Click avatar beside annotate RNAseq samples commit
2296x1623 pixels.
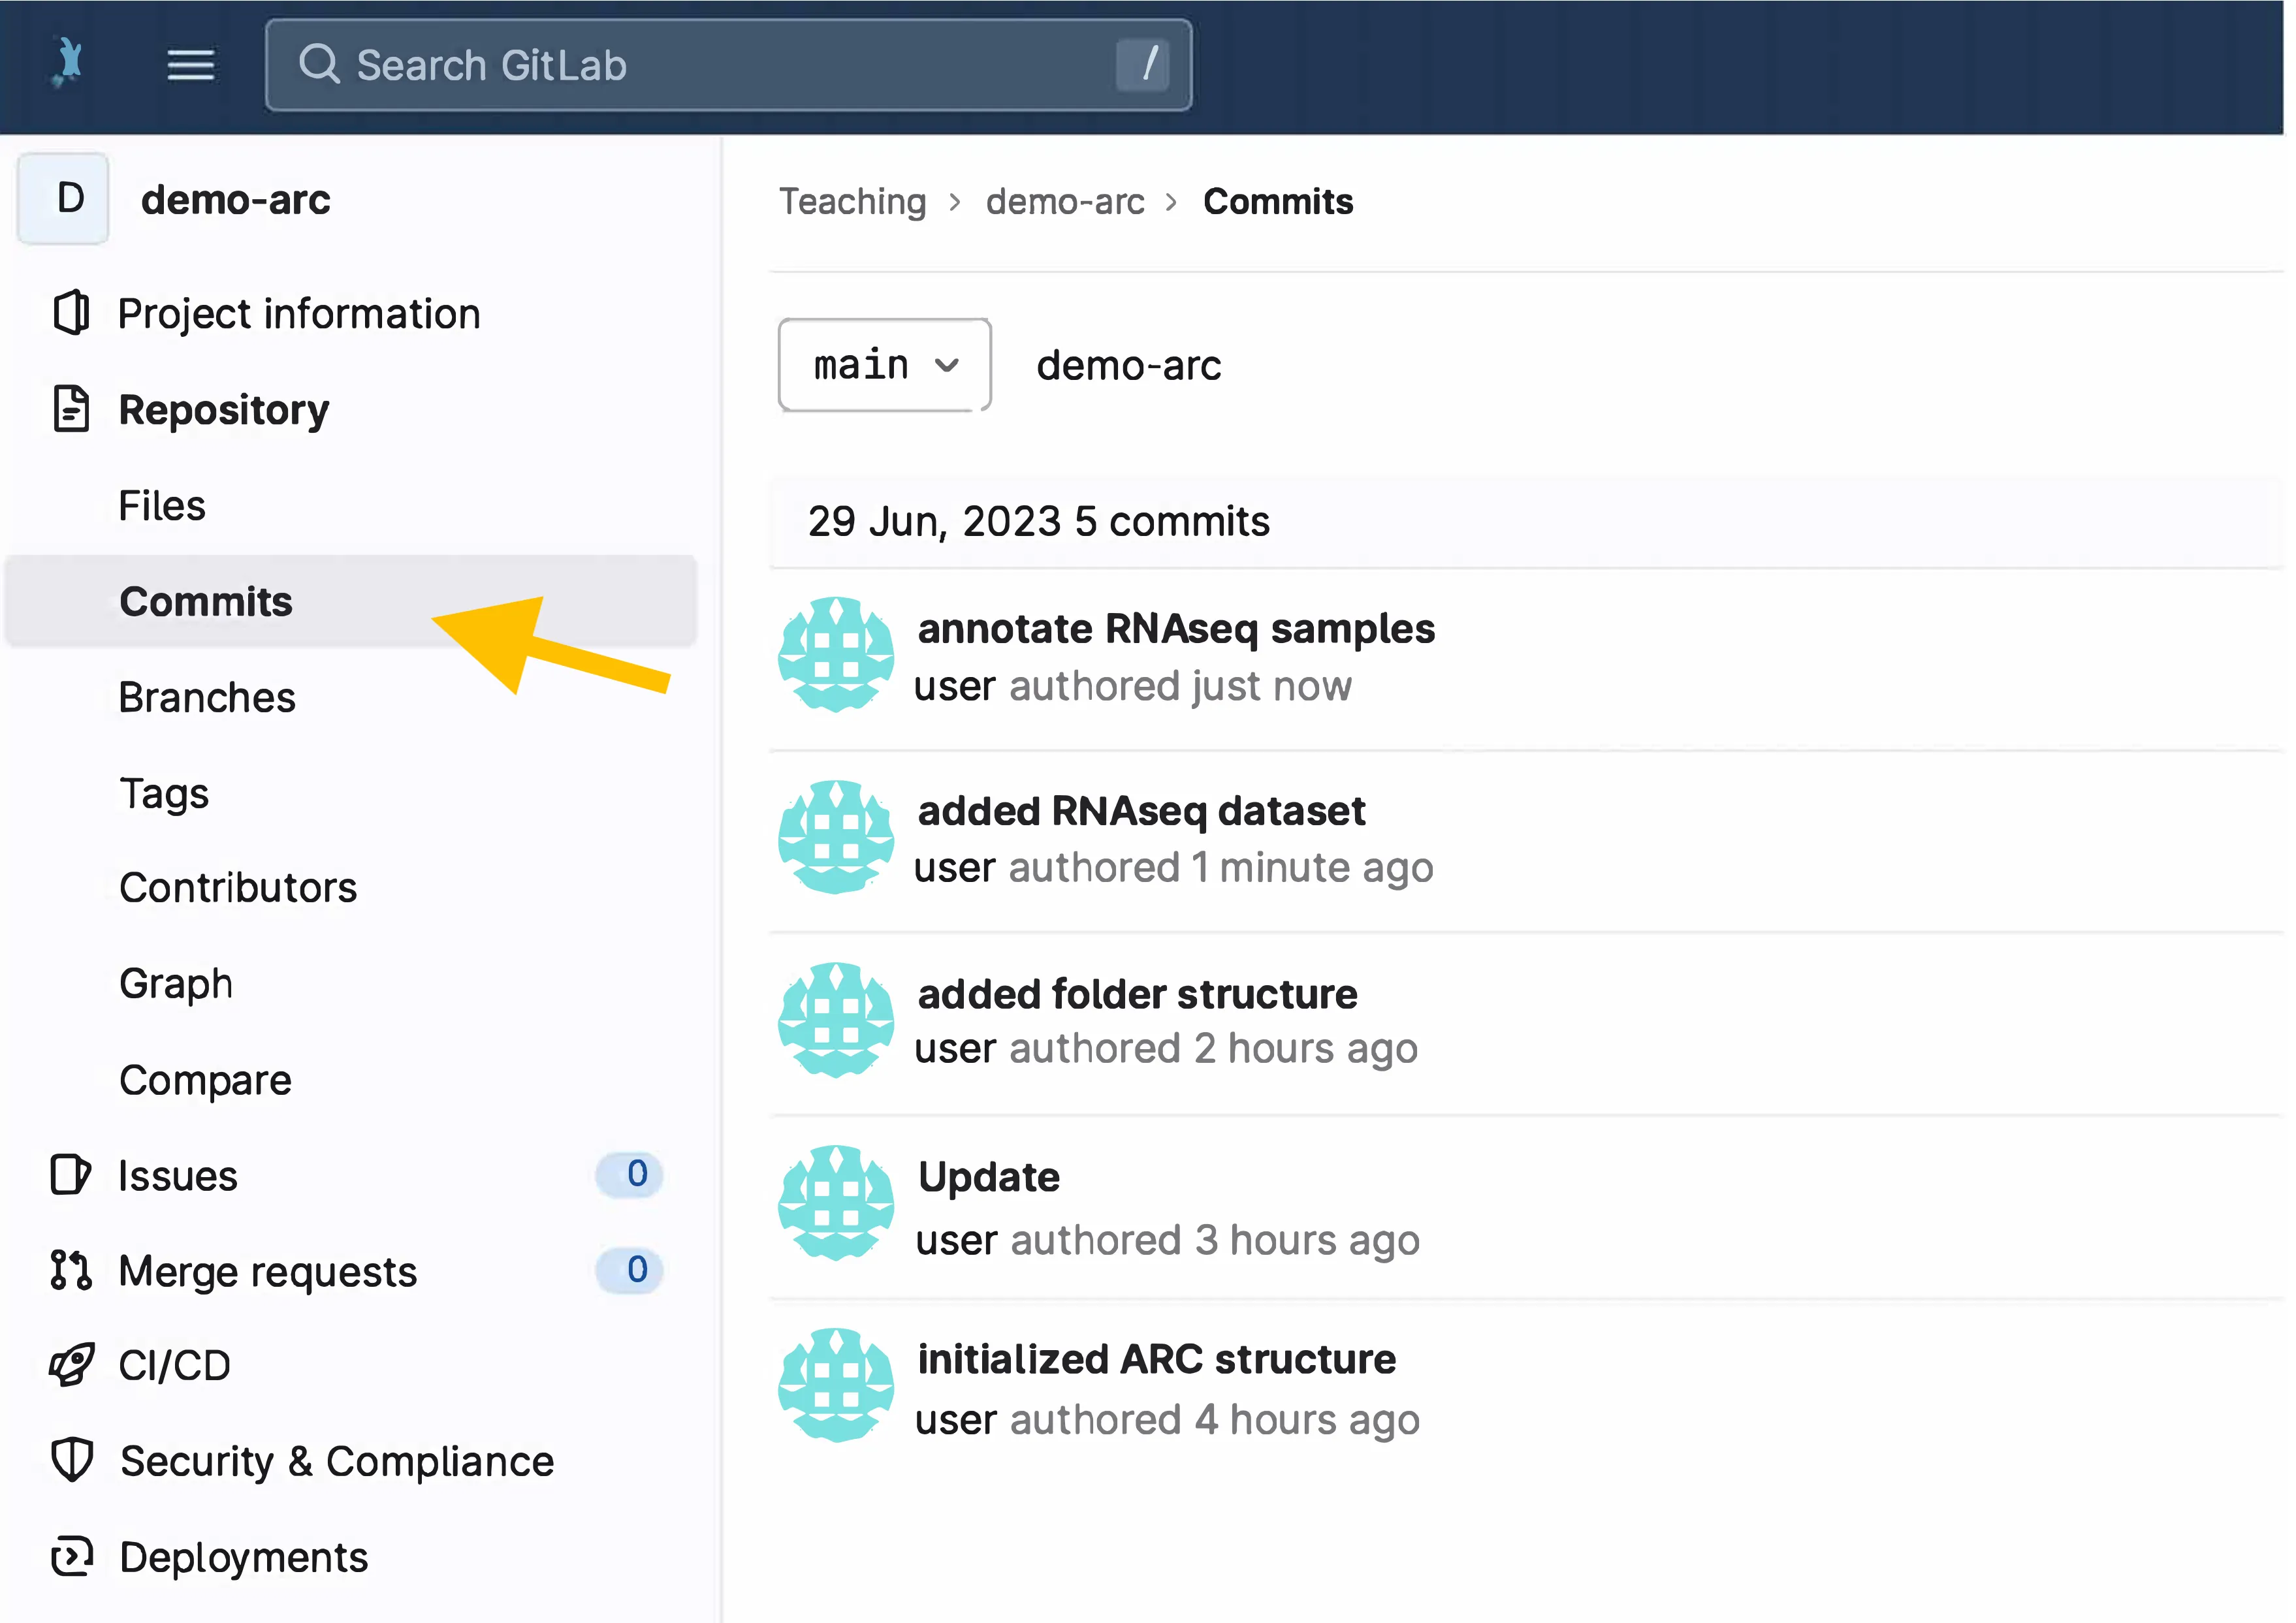click(x=836, y=655)
